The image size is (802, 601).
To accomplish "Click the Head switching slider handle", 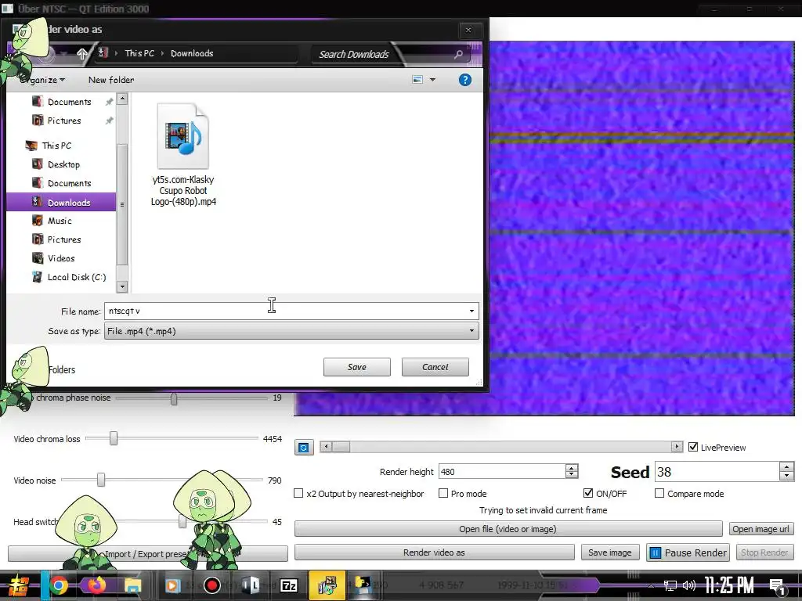I will (x=182, y=521).
